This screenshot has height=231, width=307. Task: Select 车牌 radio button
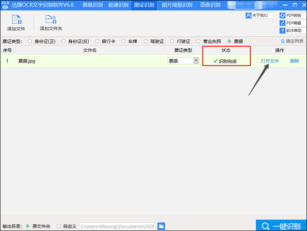(123, 41)
